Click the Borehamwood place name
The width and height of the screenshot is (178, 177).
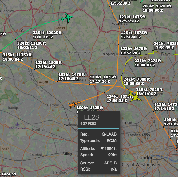tap(80, 52)
